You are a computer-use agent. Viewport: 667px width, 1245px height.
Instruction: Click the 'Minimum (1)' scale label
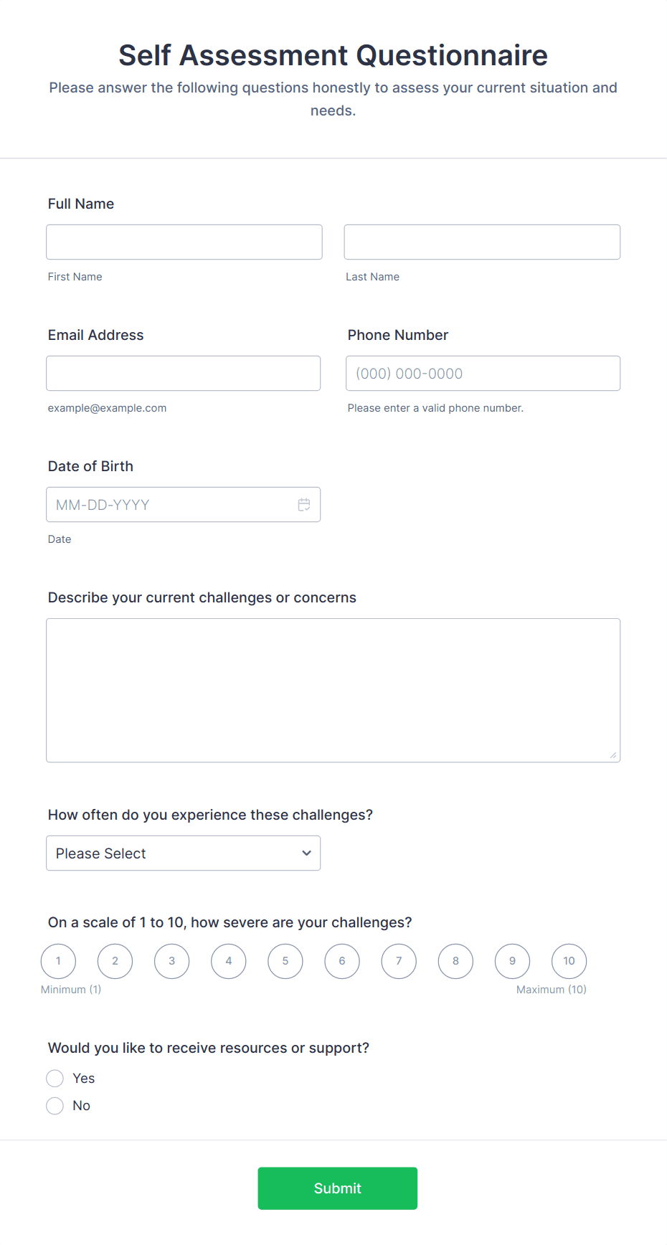pyautogui.click(x=70, y=989)
